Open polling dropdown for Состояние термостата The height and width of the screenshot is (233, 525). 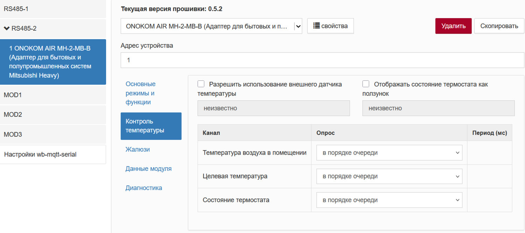[389, 200]
